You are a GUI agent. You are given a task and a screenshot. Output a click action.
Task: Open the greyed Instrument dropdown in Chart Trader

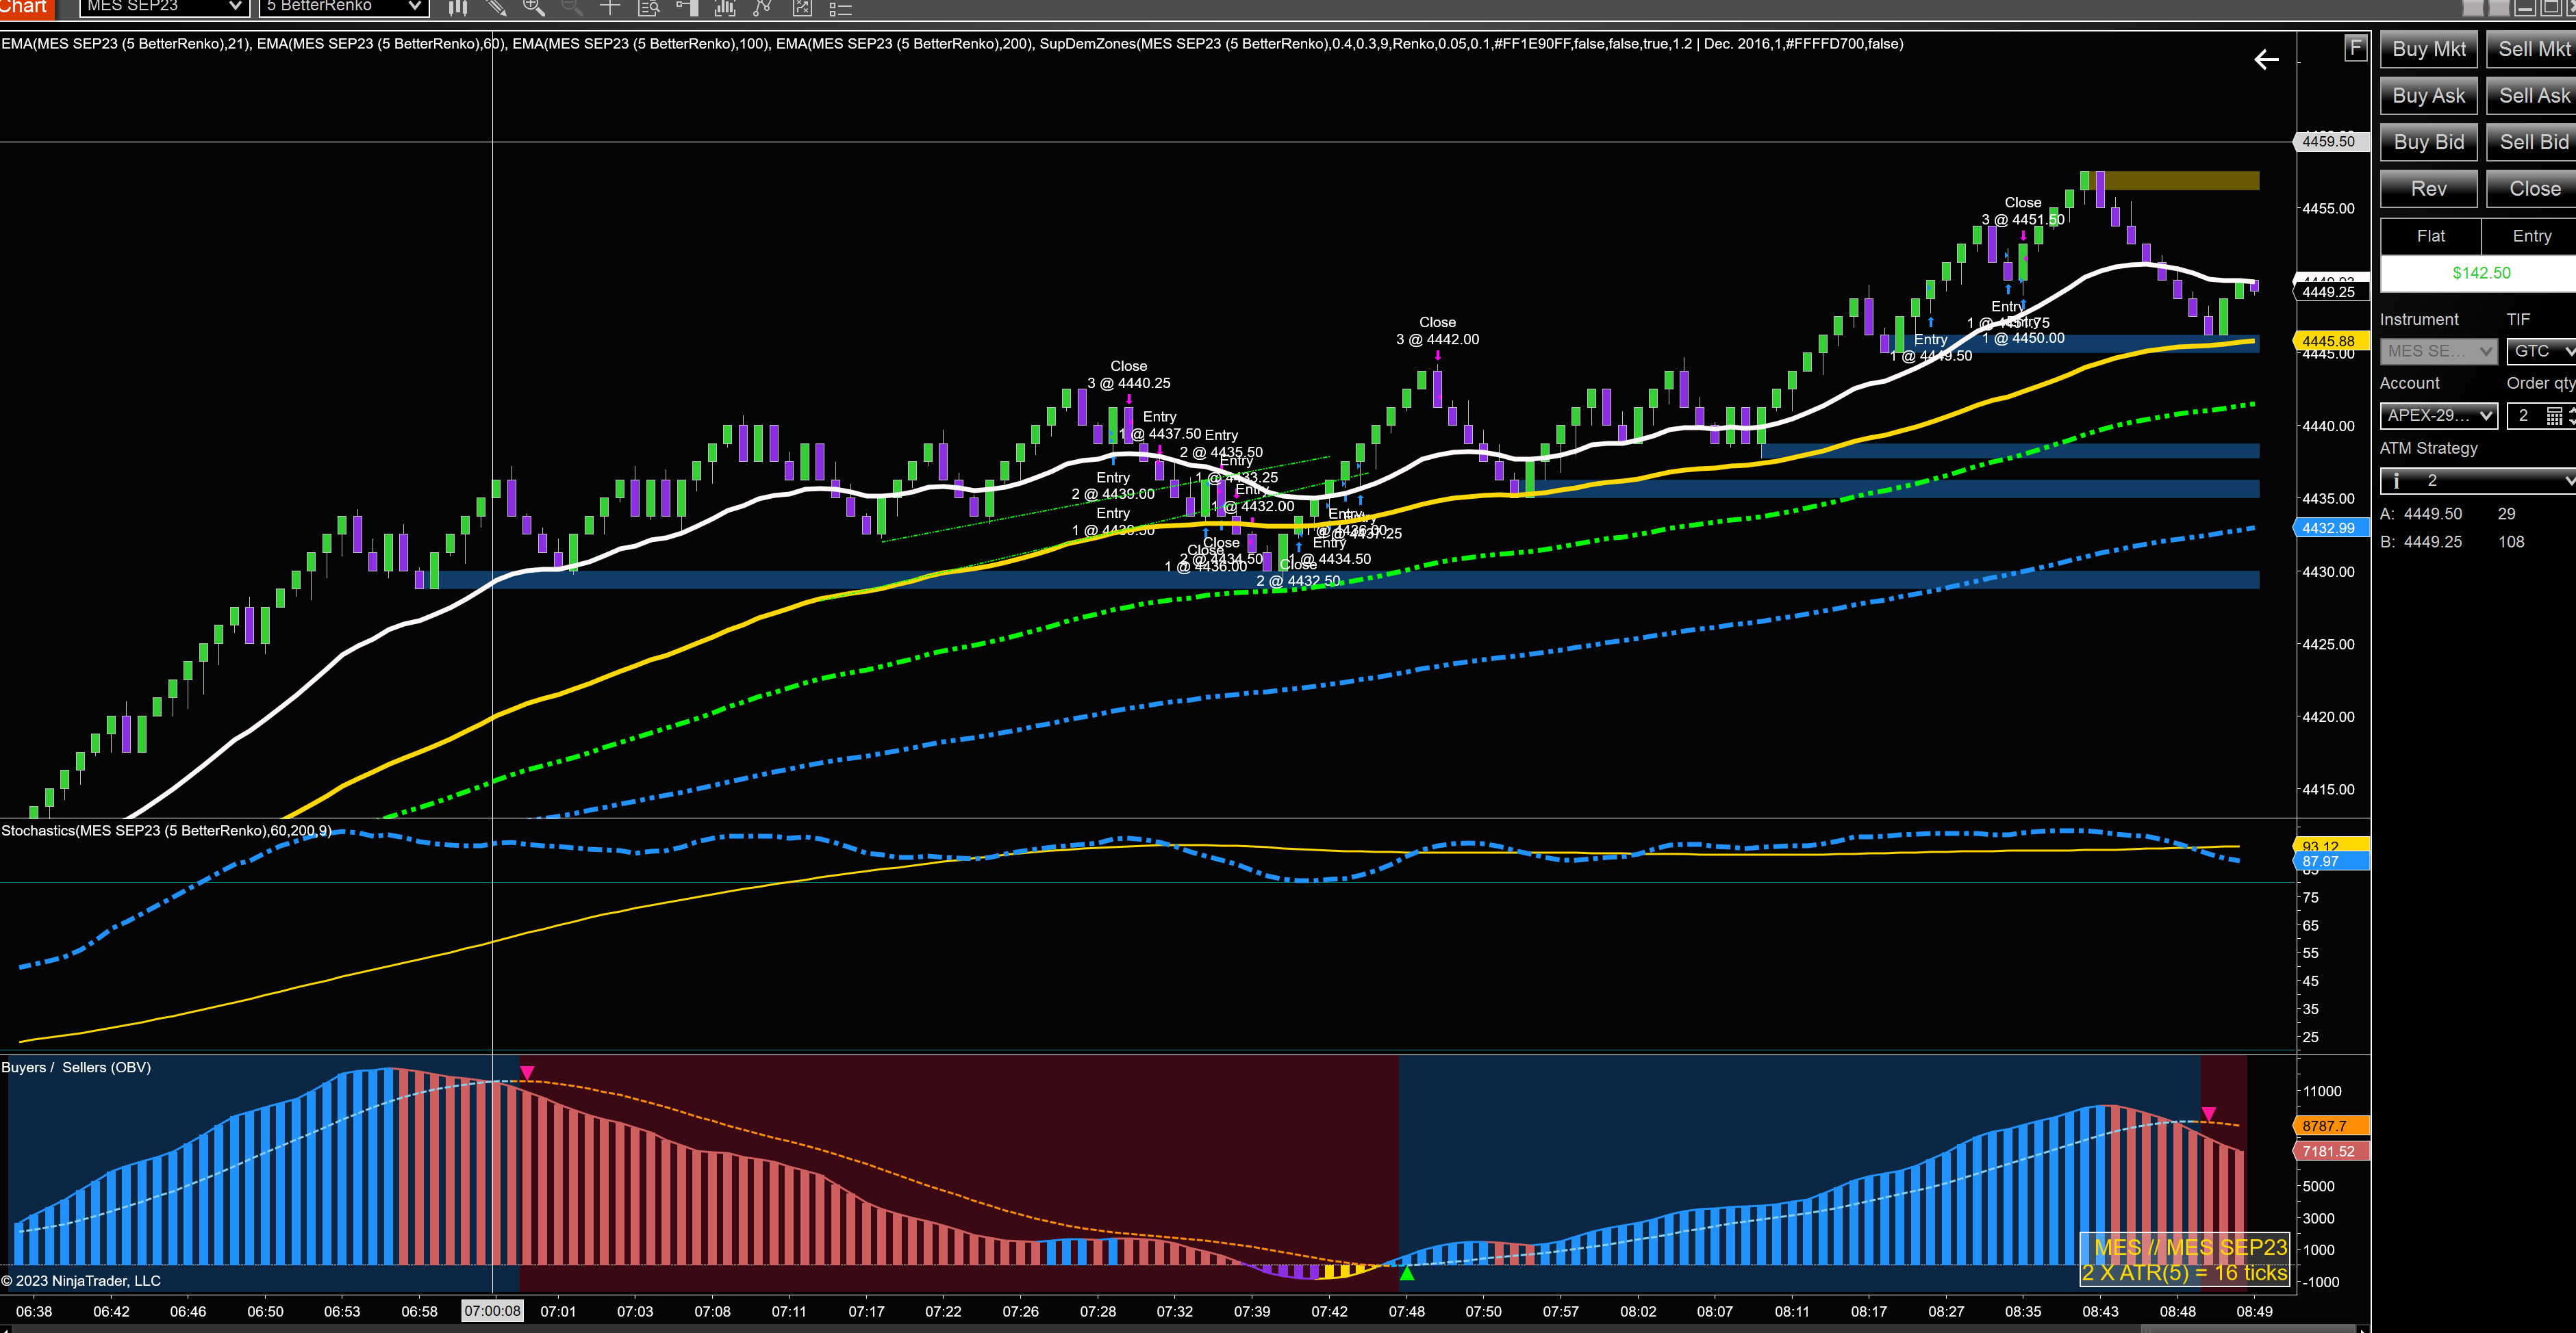[2438, 351]
